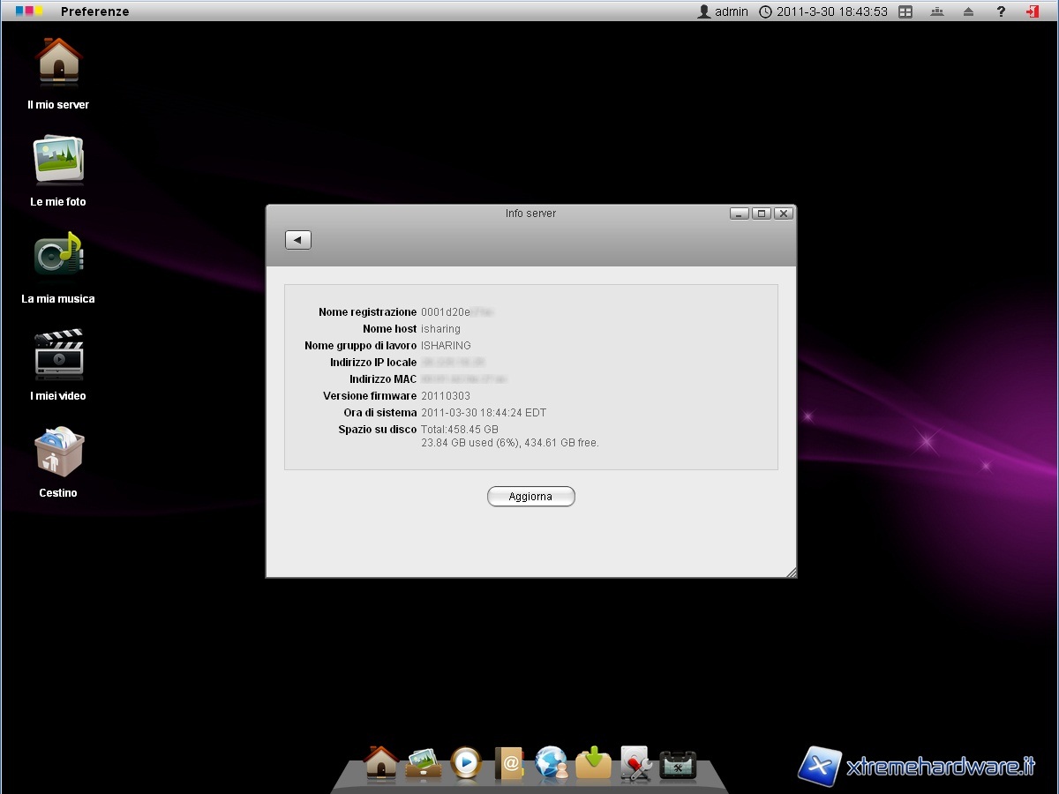Click the red logout icon
The height and width of the screenshot is (794, 1059).
tap(1033, 11)
